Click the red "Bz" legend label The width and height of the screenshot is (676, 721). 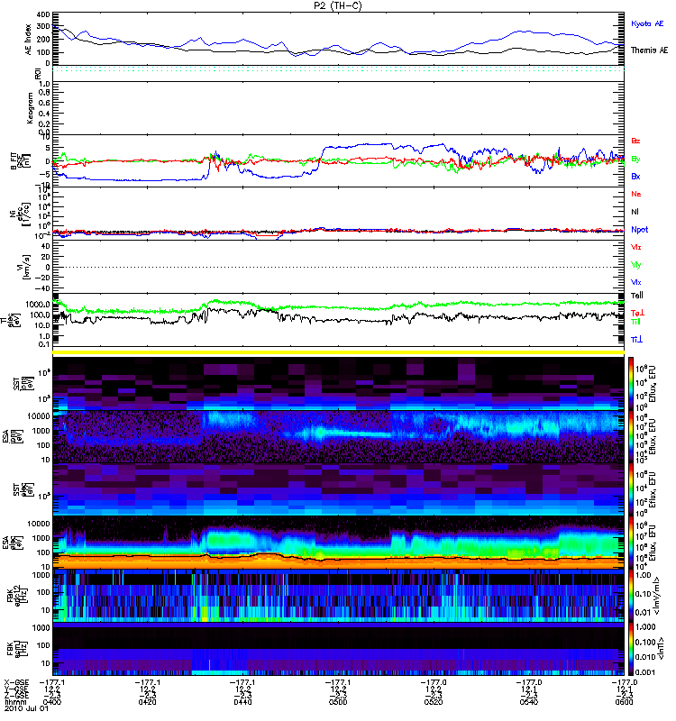pos(635,141)
